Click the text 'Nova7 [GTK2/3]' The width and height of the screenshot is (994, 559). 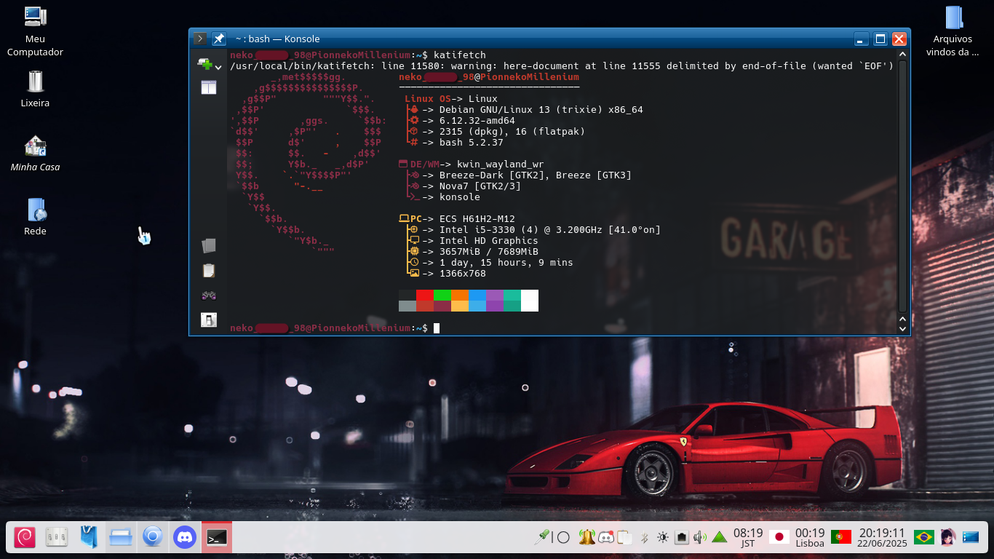coord(480,186)
